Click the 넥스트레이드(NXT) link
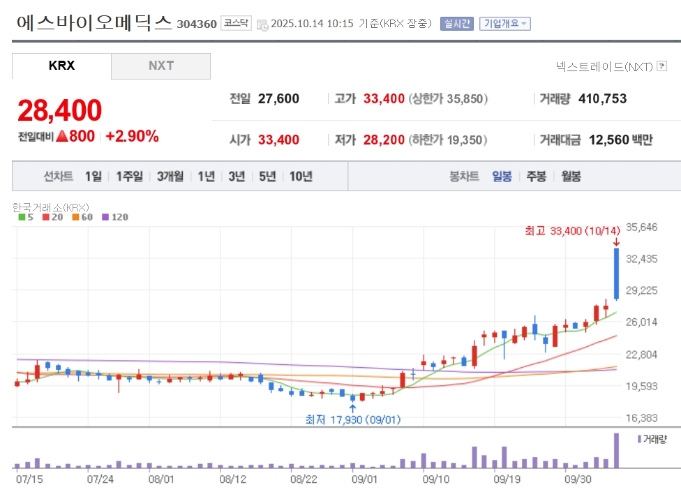The image size is (681, 499). [x=604, y=66]
